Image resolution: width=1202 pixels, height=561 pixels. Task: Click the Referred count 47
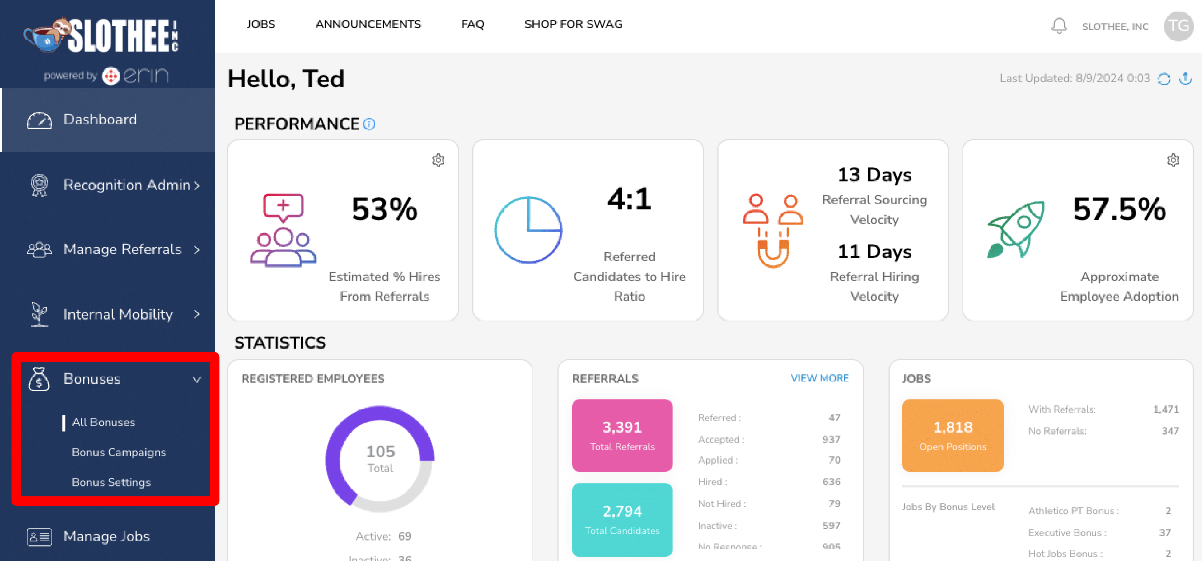tap(834, 418)
